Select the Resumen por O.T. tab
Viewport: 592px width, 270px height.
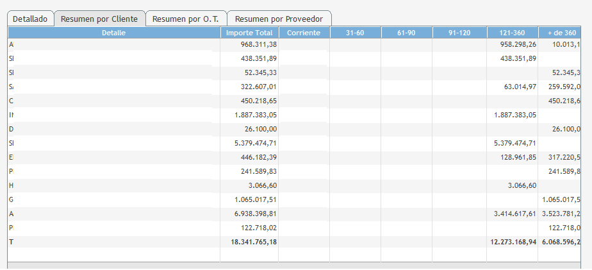coord(186,19)
